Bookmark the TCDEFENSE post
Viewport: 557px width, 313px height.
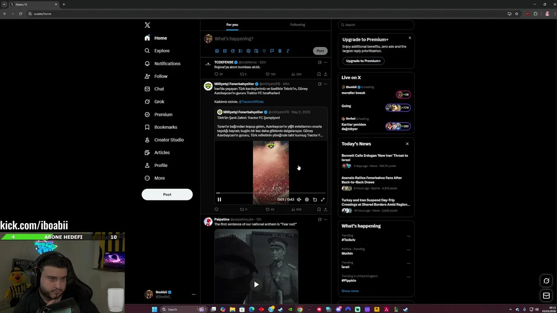319,74
